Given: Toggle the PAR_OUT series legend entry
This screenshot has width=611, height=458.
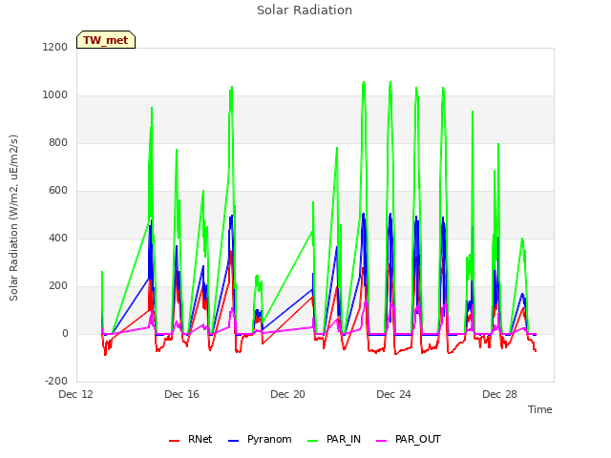Looking at the screenshot, I should pyautogui.click(x=409, y=440).
